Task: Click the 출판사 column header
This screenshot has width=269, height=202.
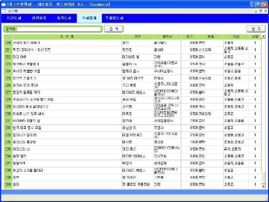Action: (167, 37)
